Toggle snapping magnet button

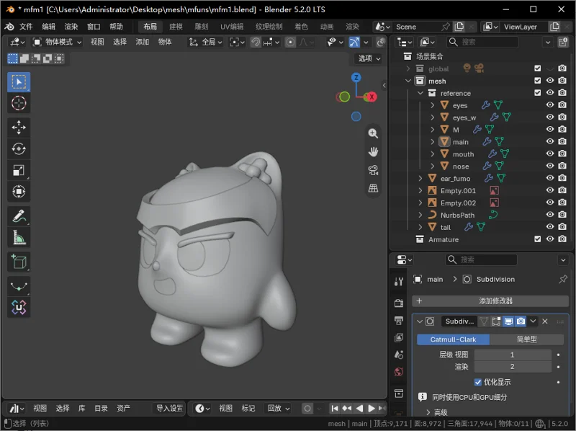256,43
